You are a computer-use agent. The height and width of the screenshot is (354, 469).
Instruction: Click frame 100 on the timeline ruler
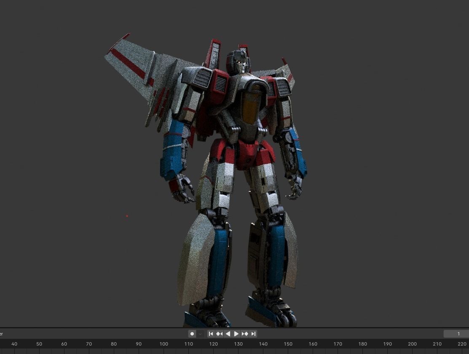[x=163, y=344]
